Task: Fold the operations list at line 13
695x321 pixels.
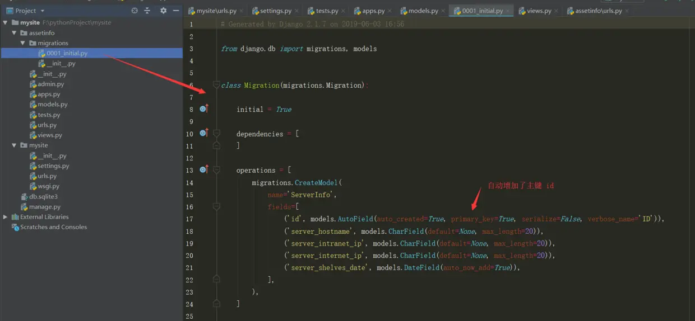Action: pos(216,170)
